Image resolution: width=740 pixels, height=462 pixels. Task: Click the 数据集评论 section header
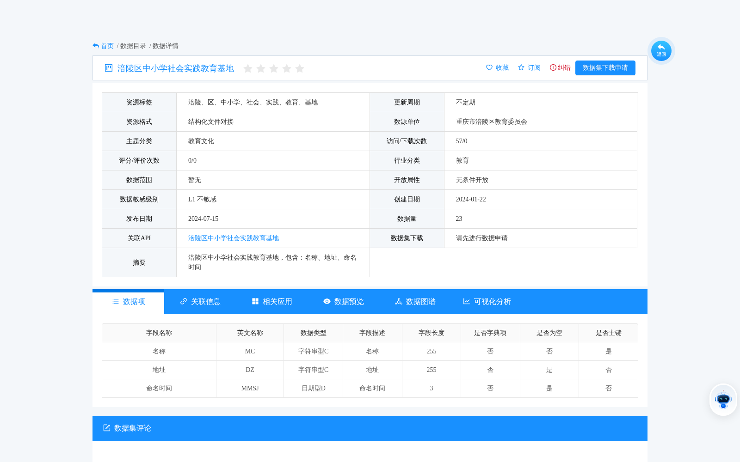[370, 429]
